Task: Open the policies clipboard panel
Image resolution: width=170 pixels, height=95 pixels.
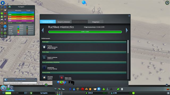Action: [122, 89]
